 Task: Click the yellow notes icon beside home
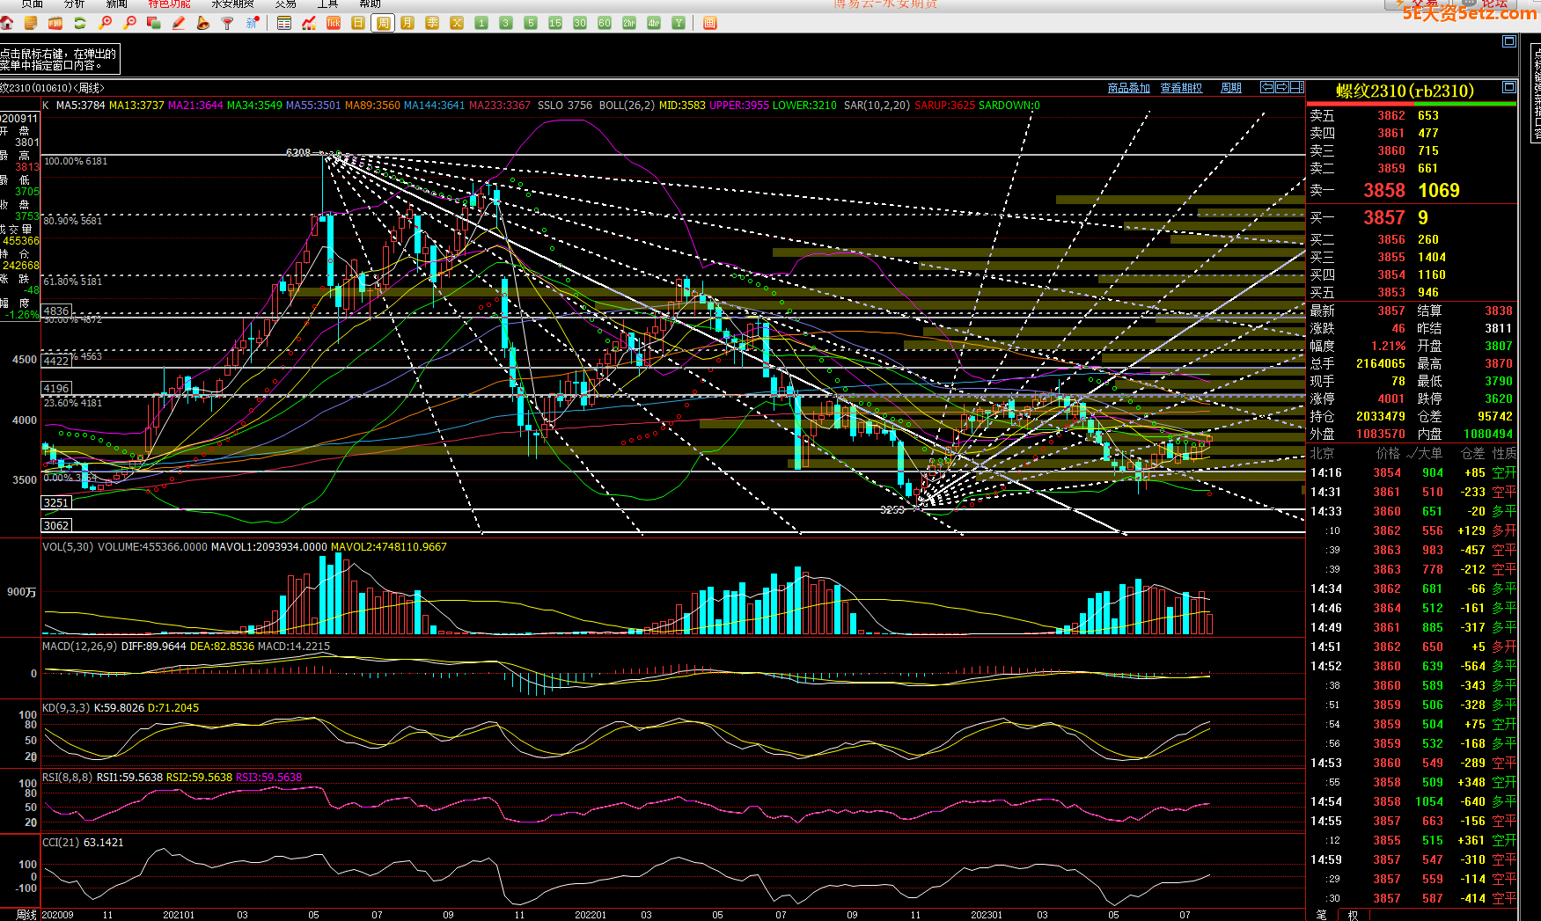point(31,23)
